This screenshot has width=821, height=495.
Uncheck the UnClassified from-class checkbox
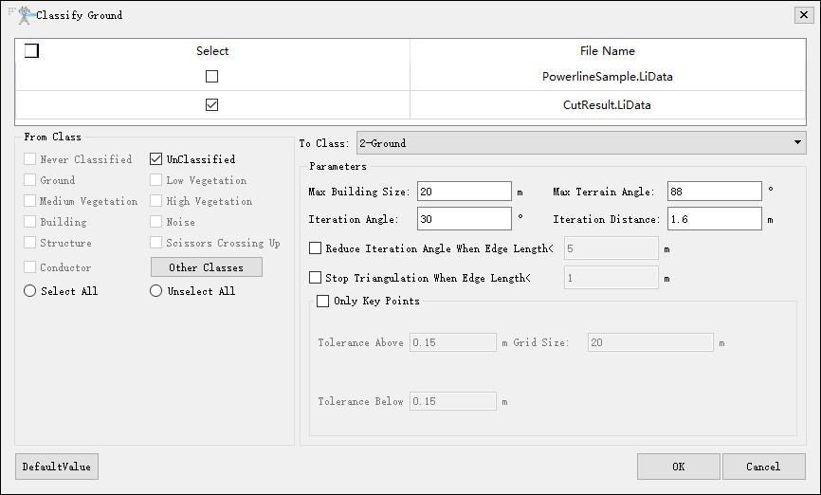155,158
